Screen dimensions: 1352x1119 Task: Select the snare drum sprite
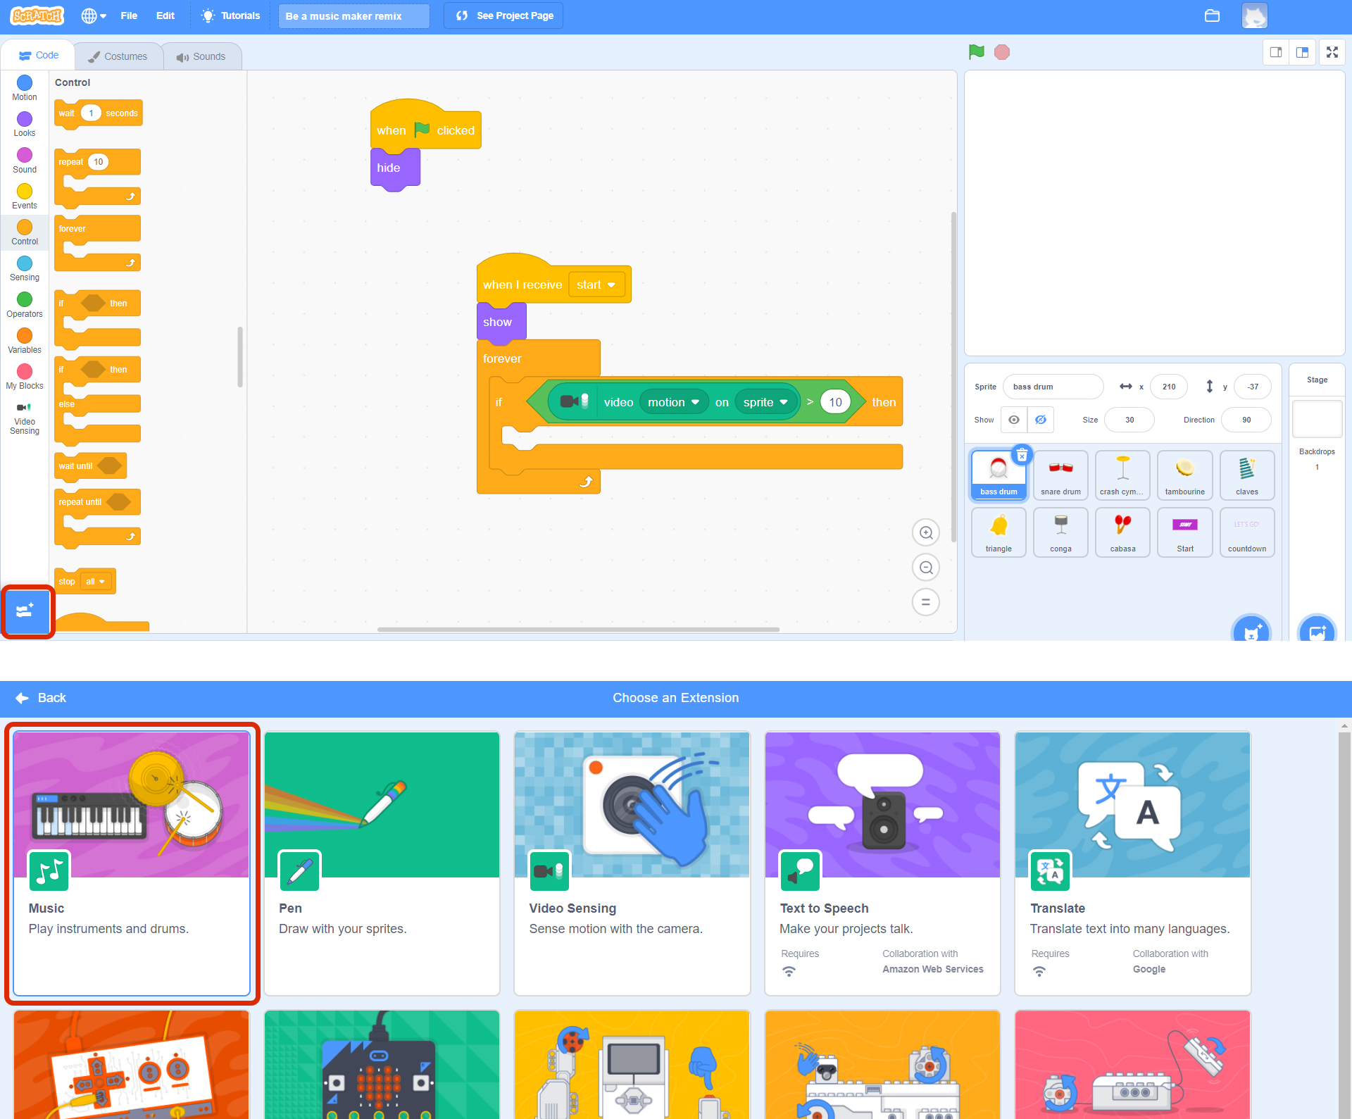pyautogui.click(x=1060, y=475)
